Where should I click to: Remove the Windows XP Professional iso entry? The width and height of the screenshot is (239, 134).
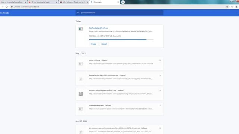[x=160, y=128]
